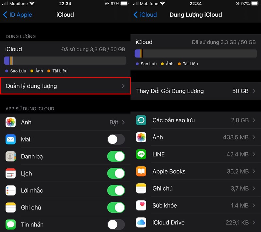Tap the left screen Wi-Fi status icon

point(32,4)
